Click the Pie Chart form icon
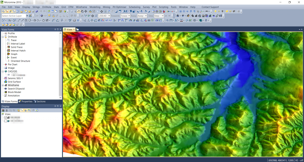 pyautogui.click(x=5, y=64)
